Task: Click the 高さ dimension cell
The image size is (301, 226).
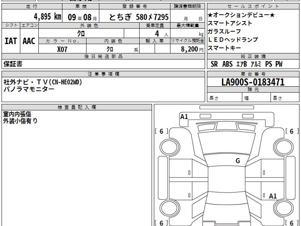Action: point(285,97)
